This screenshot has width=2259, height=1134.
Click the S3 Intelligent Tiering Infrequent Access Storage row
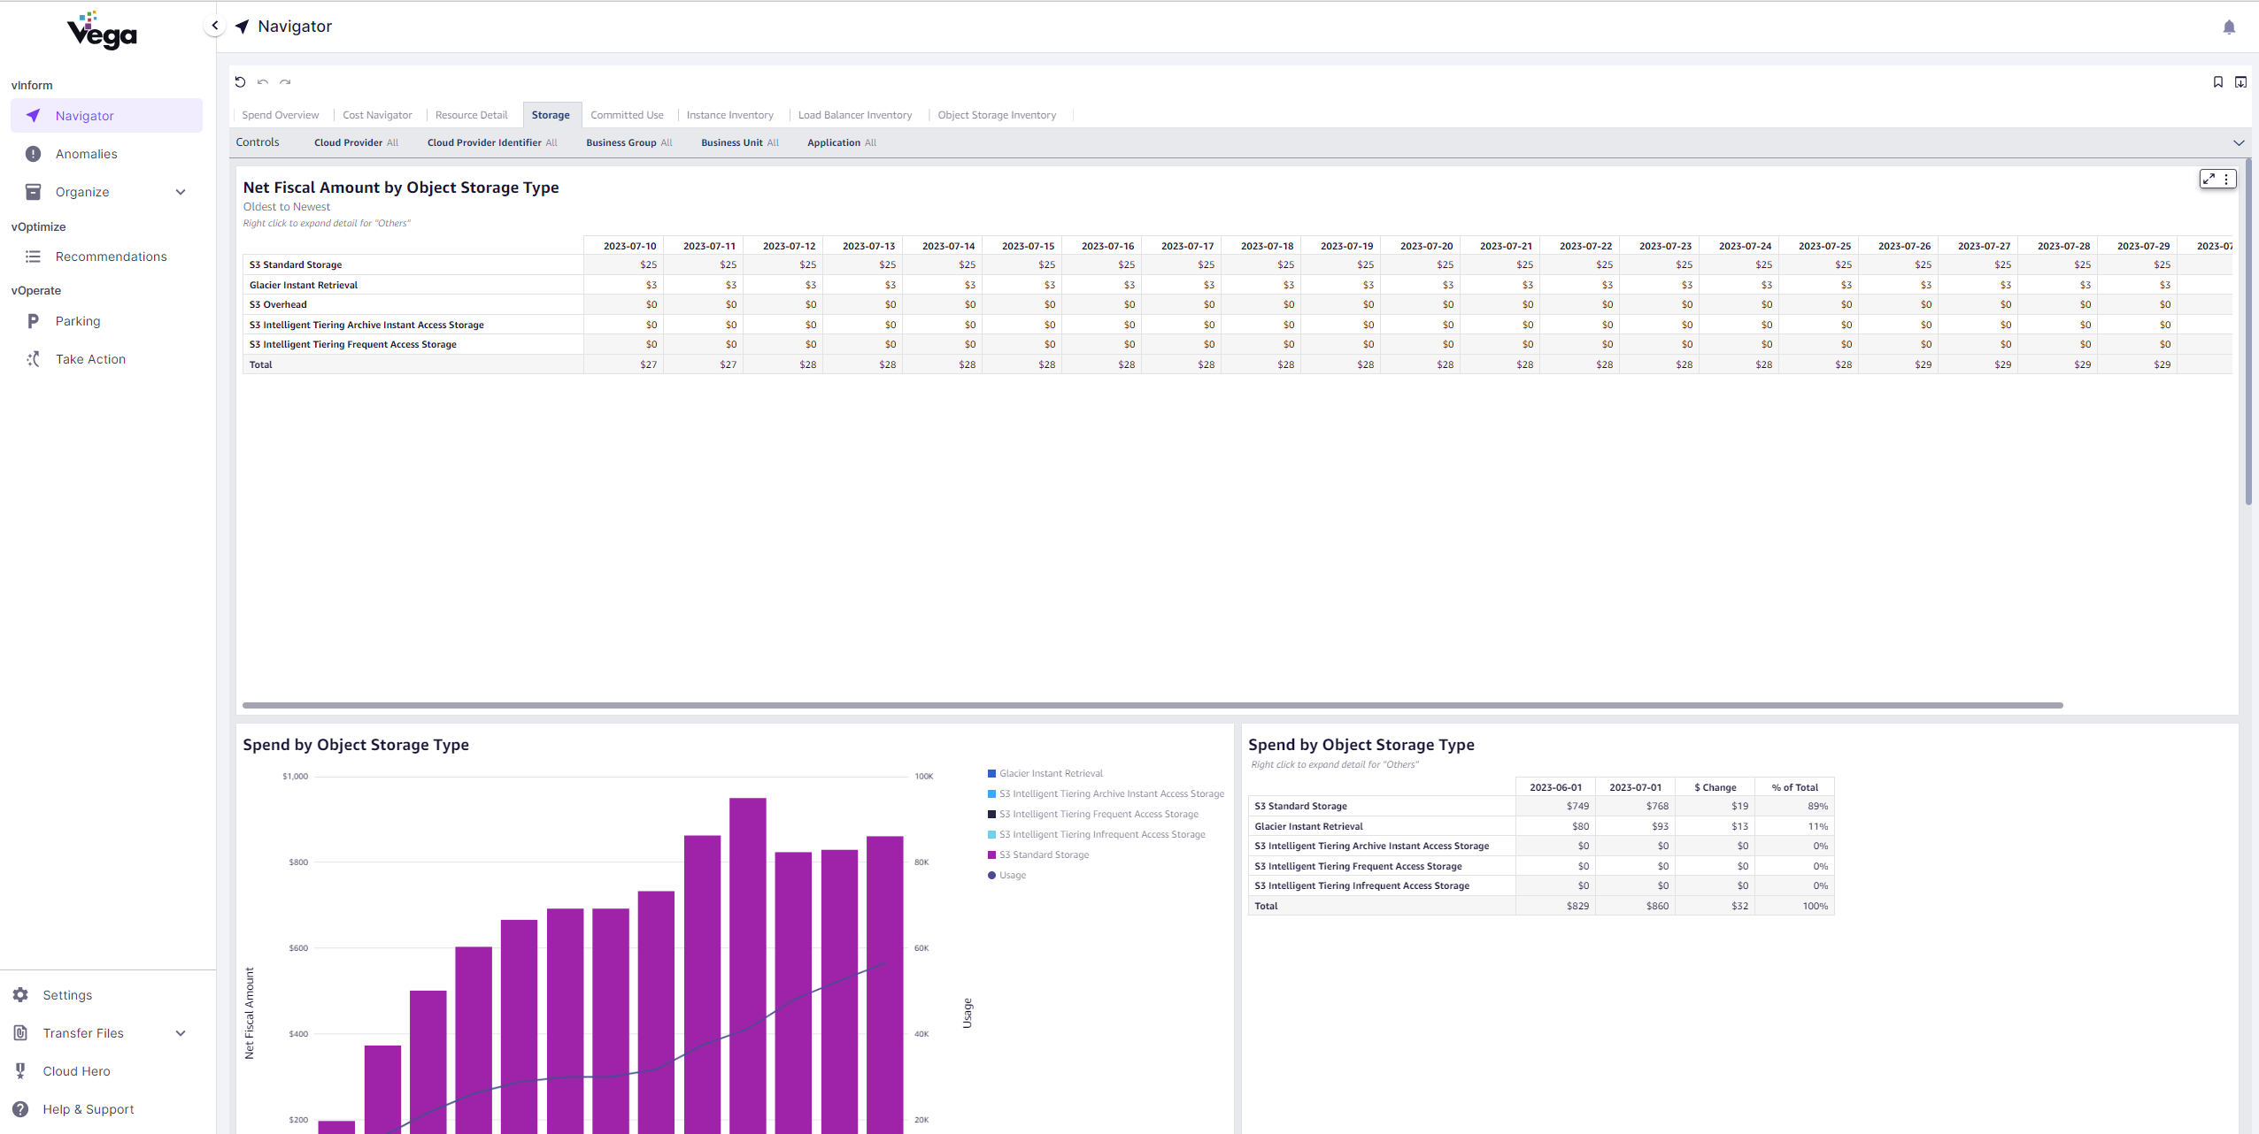click(1540, 885)
